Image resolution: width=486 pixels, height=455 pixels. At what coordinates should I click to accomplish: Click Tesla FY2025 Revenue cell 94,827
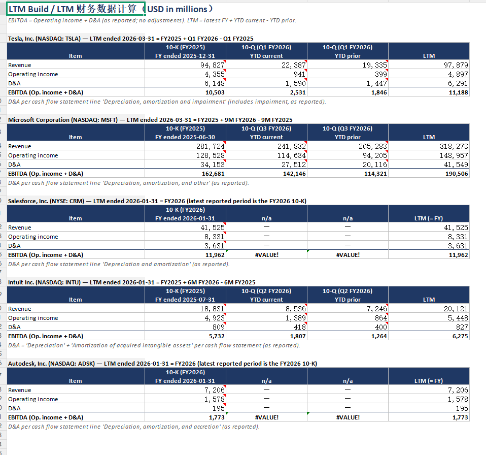(x=185, y=65)
